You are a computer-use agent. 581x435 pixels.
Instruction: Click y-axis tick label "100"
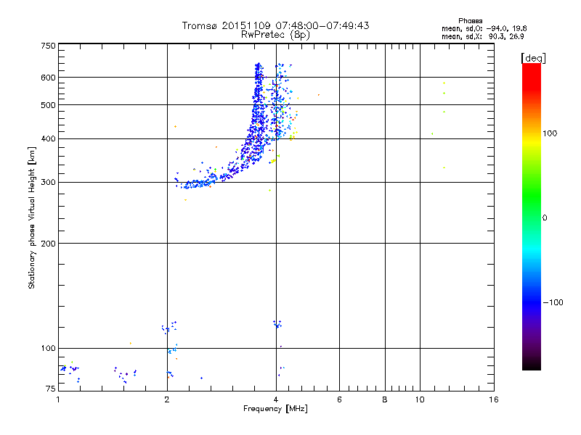click(48, 349)
